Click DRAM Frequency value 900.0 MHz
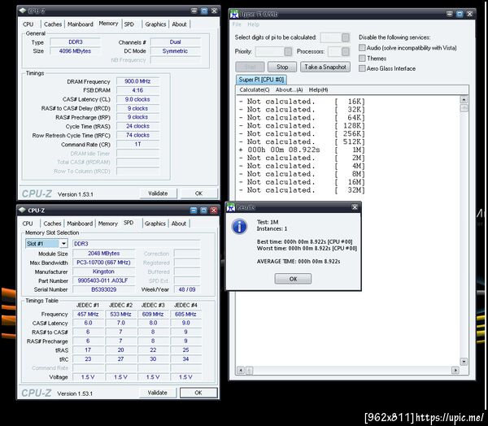 pyautogui.click(x=137, y=81)
